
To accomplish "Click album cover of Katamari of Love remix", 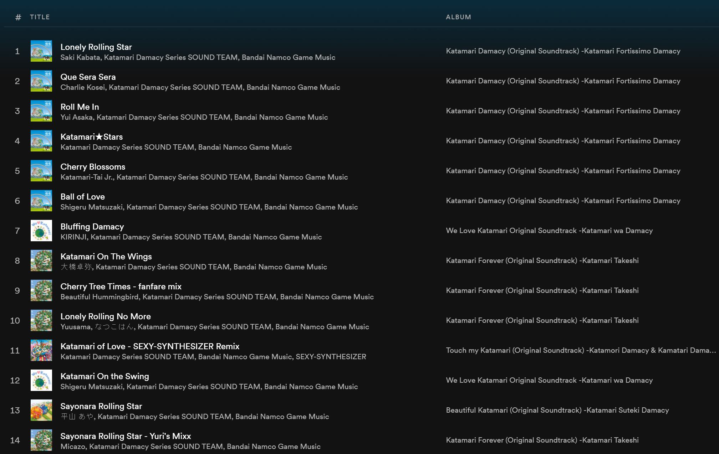I will pos(41,350).
